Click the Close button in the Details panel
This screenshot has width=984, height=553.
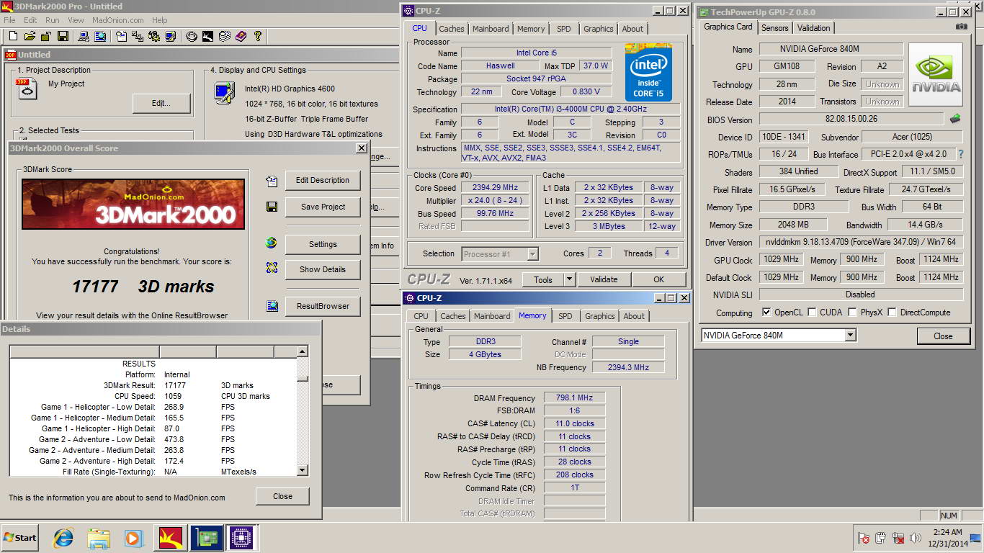pyautogui.click(x=282, y=496)
